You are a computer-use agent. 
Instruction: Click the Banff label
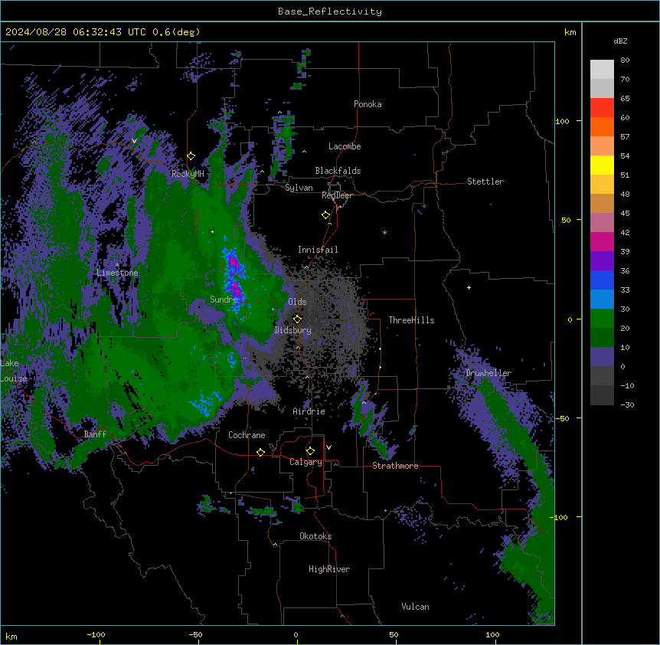(x=95, y=434)
